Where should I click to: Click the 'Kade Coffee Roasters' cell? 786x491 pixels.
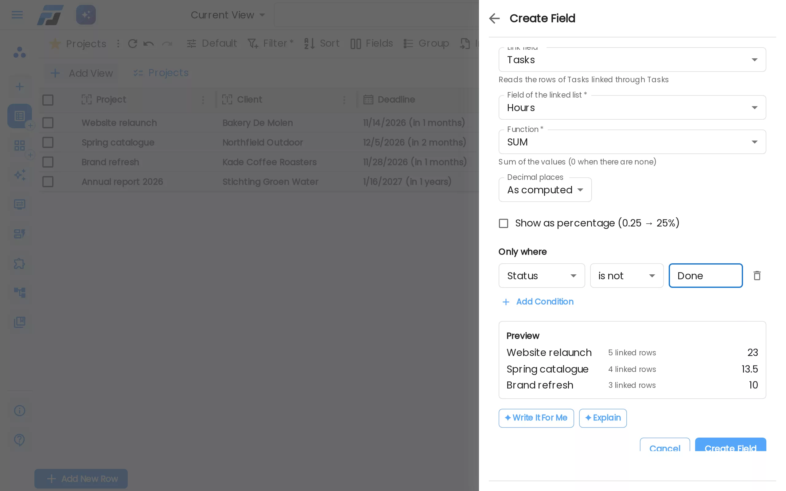[x=269, y=162]
